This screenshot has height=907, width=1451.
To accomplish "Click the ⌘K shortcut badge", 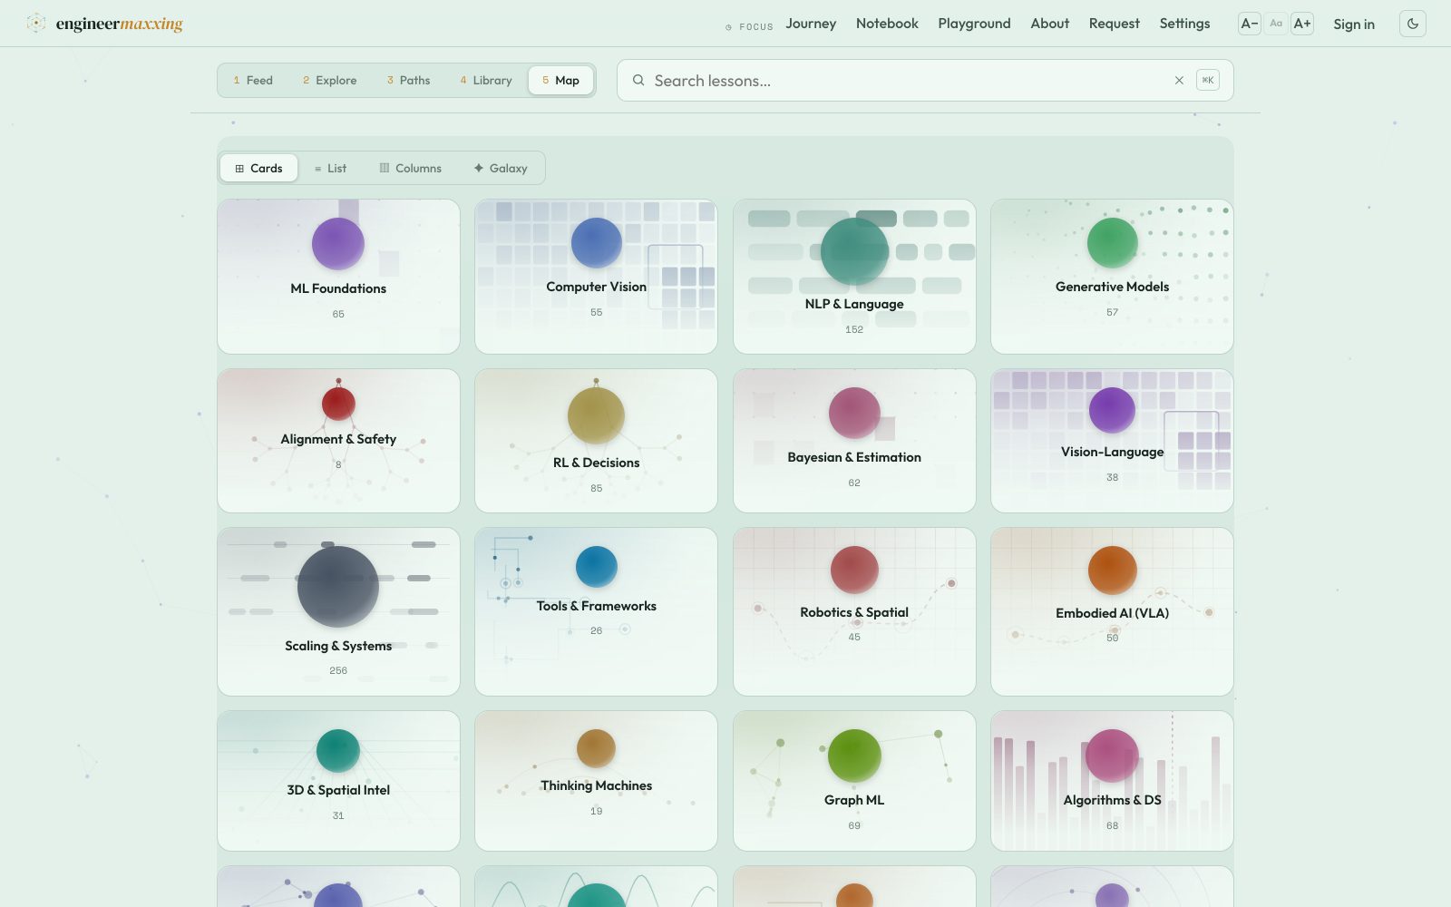I will 1208,81.
